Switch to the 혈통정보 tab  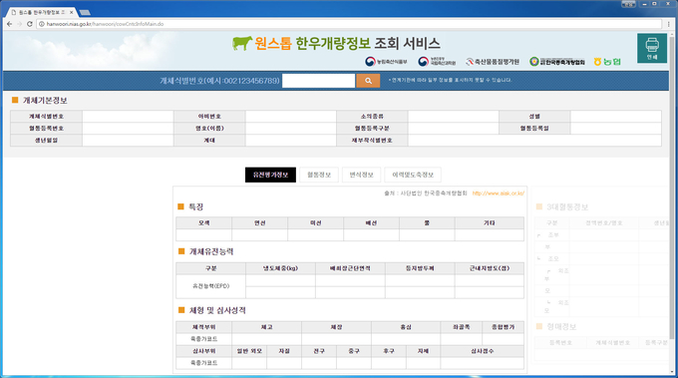319,175
